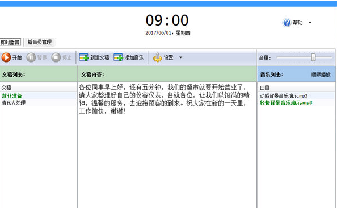This screenshot has width=337, height=208.
Task: Switch to the 即时播音 tab
Action: click(x=10, y=42)
